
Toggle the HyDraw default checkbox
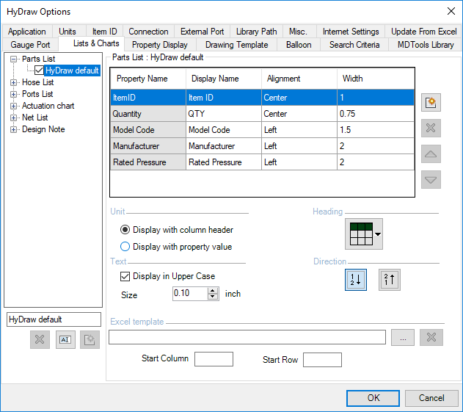40,71
